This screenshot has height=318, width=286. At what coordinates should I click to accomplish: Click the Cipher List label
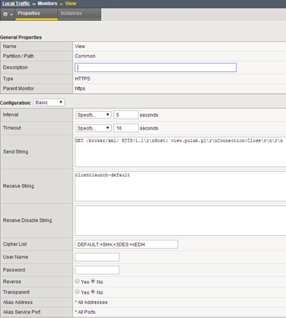pyautogui.click(x=15, y=244)
